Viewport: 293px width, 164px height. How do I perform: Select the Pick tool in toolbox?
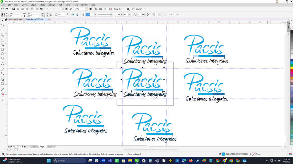pyautogui.click(x=2, y=20)
